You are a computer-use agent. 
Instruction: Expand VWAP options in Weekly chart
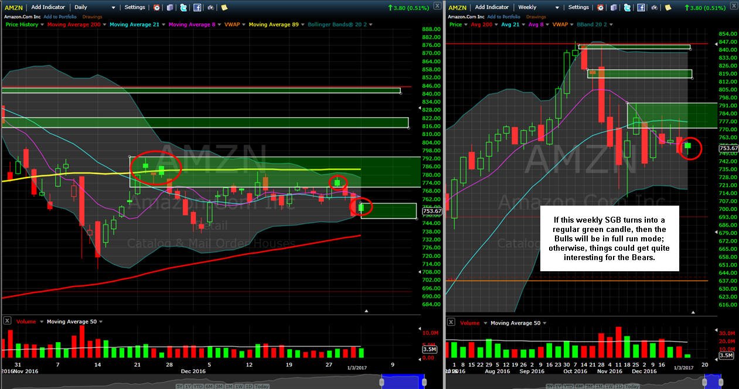(571, 25)
